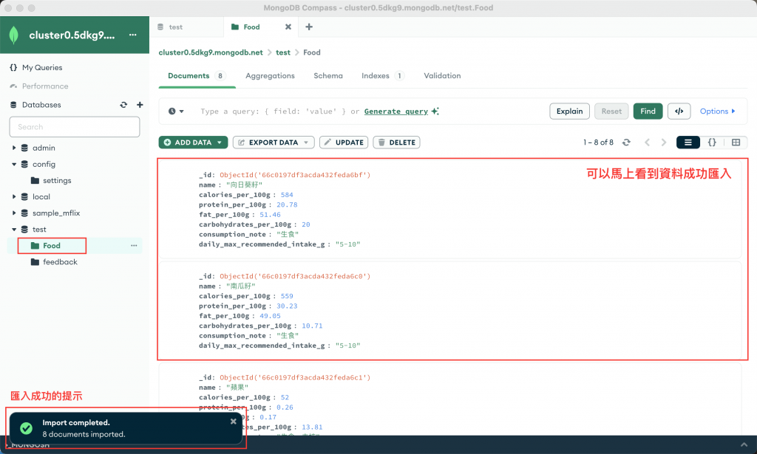
Task: Click the admin database icon
Action: coord(24,148)
